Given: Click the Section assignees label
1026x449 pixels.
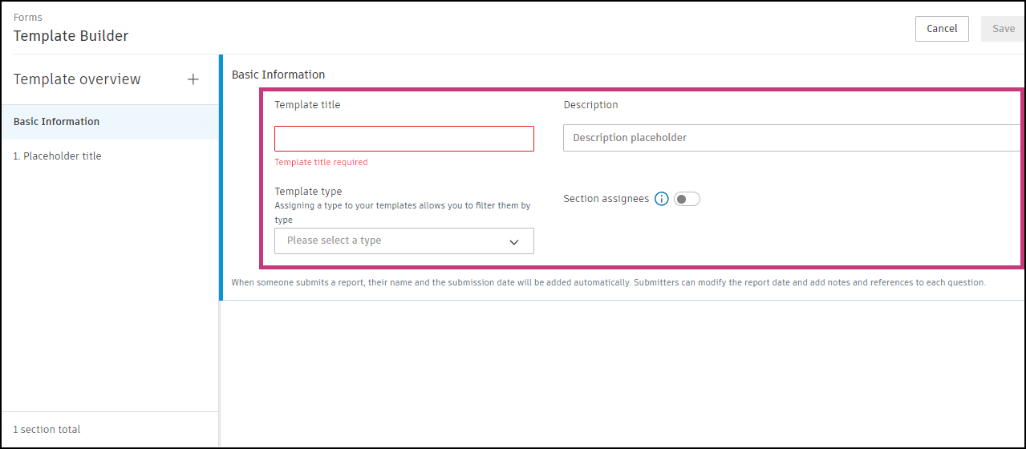Looking at the screenshot, I should (606, 199).
